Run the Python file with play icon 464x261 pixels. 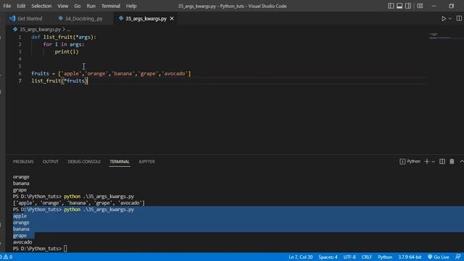443,18
